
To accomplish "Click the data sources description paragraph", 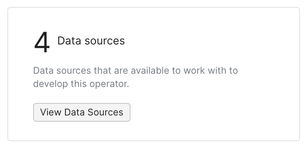I will [x=136, y=77].
